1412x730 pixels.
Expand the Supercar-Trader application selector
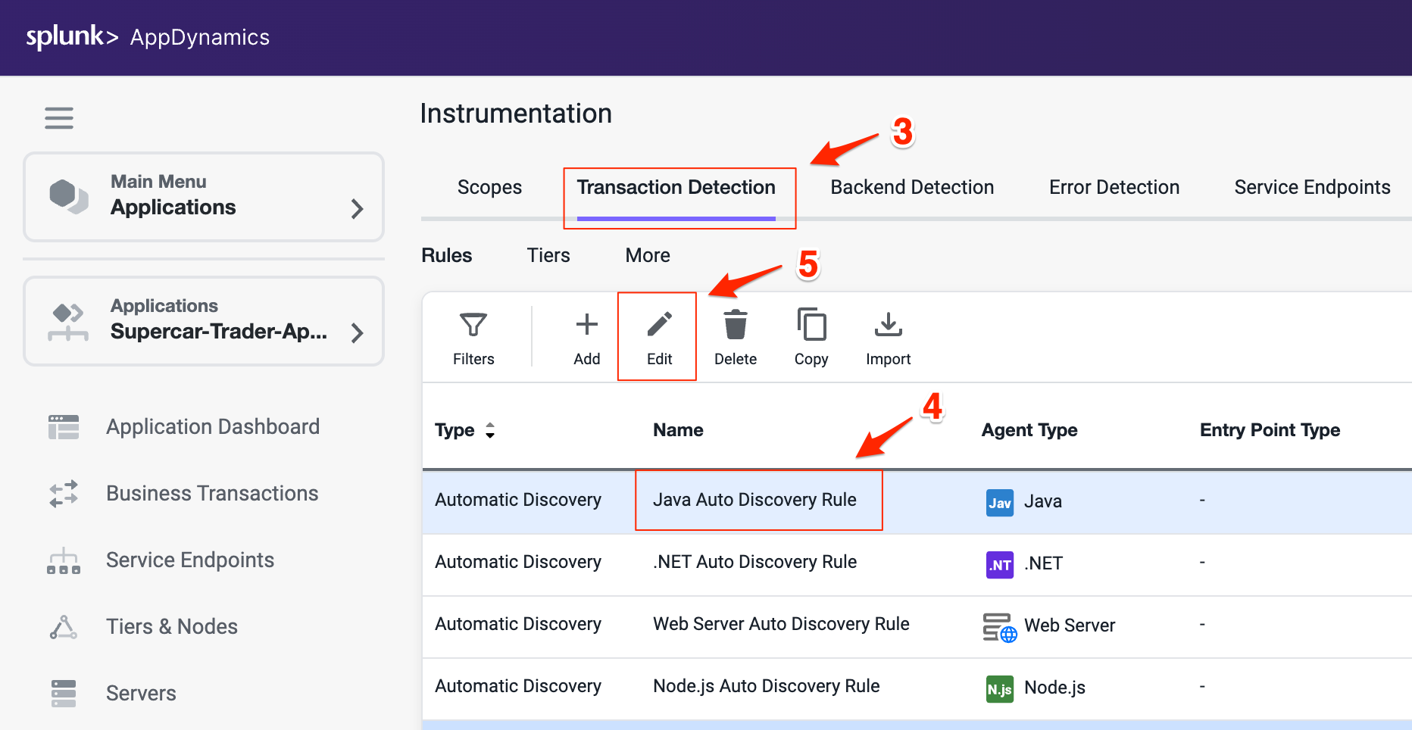click(x=357, y=332)
